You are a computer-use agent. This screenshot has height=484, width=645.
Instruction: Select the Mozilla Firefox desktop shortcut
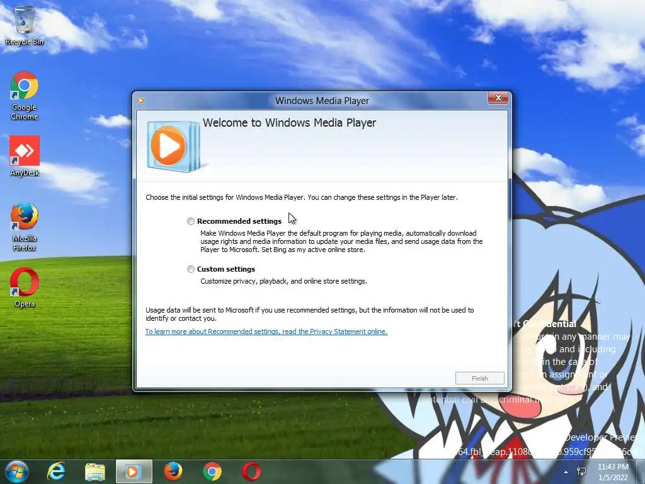[x=25, y=227]
